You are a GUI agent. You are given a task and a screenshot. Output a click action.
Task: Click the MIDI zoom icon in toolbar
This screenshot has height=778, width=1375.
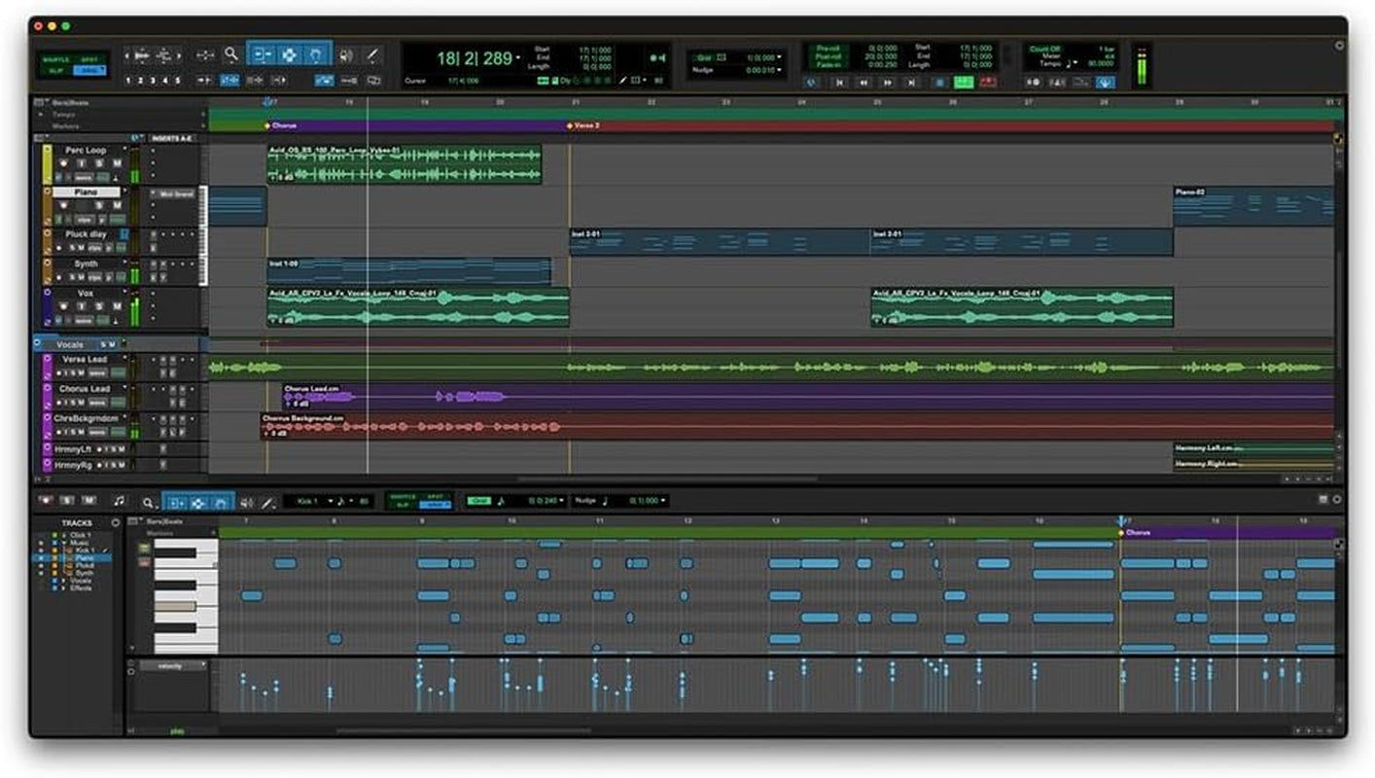[164, 55]
